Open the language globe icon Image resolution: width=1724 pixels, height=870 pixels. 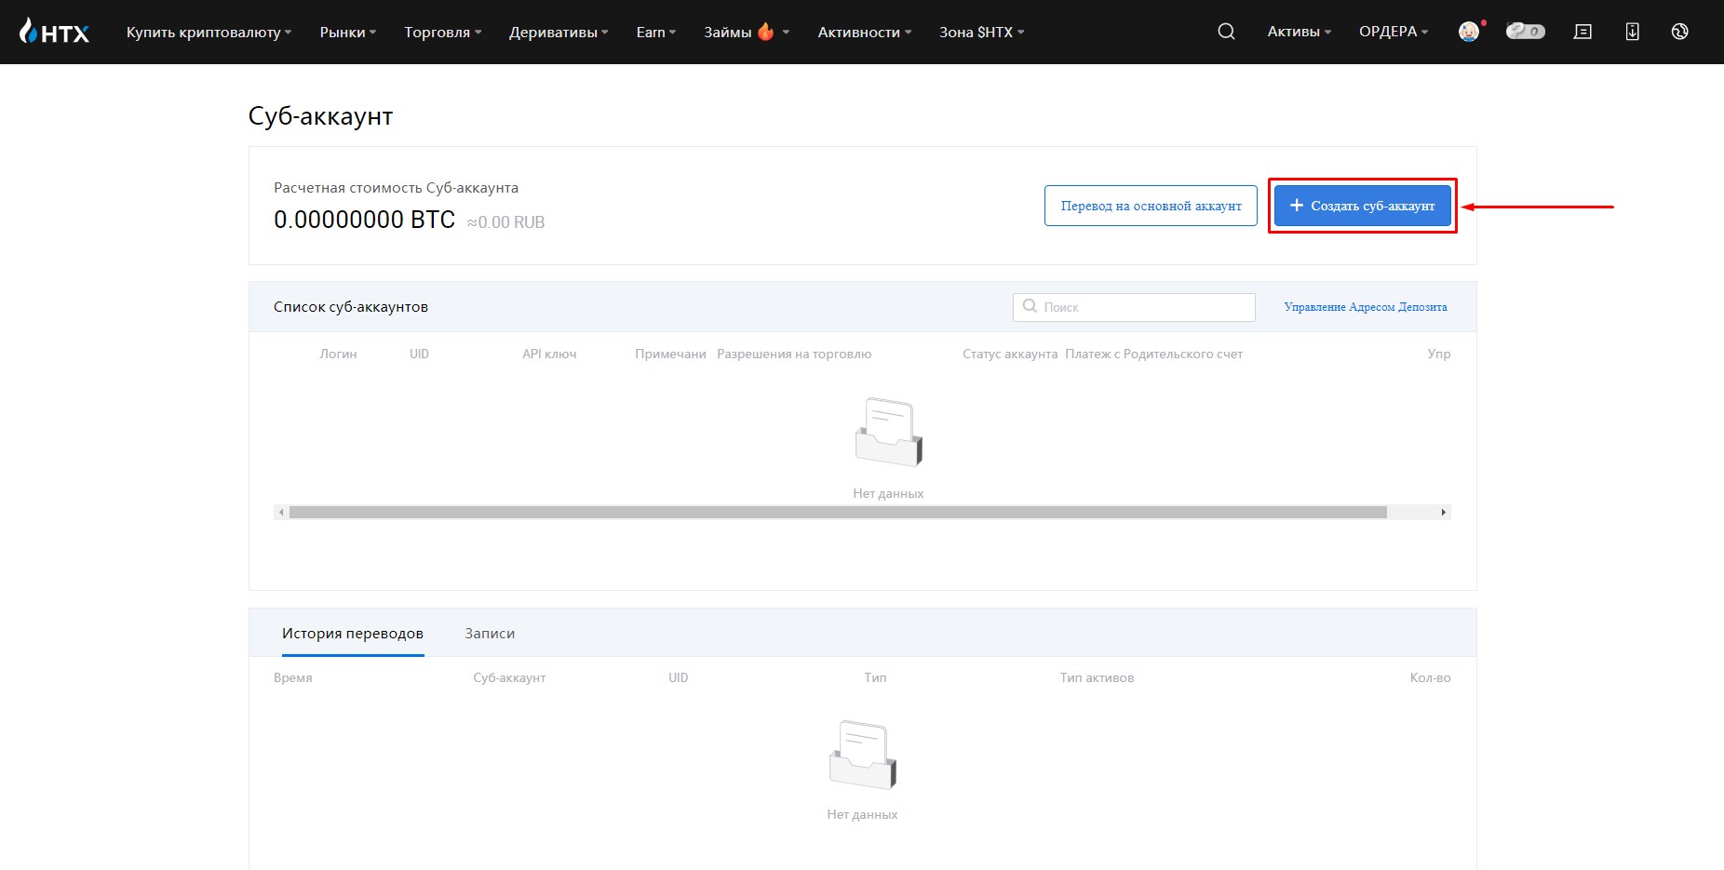pyautogui.click(x=1679, y=32)
